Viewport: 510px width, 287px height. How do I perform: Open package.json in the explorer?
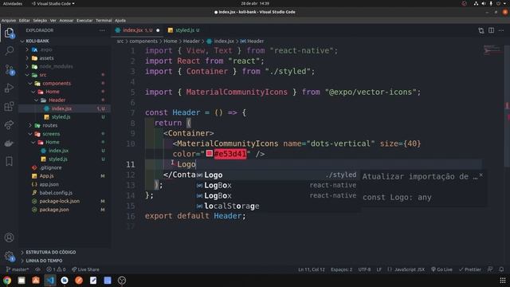54,210
